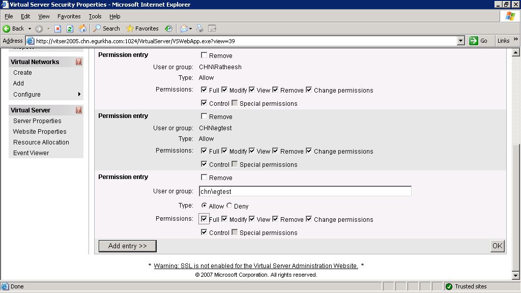The width and height of the screenshot is (521, 293).
Task: Refresh the page with the Refresh icon
Action: [70, 28]
